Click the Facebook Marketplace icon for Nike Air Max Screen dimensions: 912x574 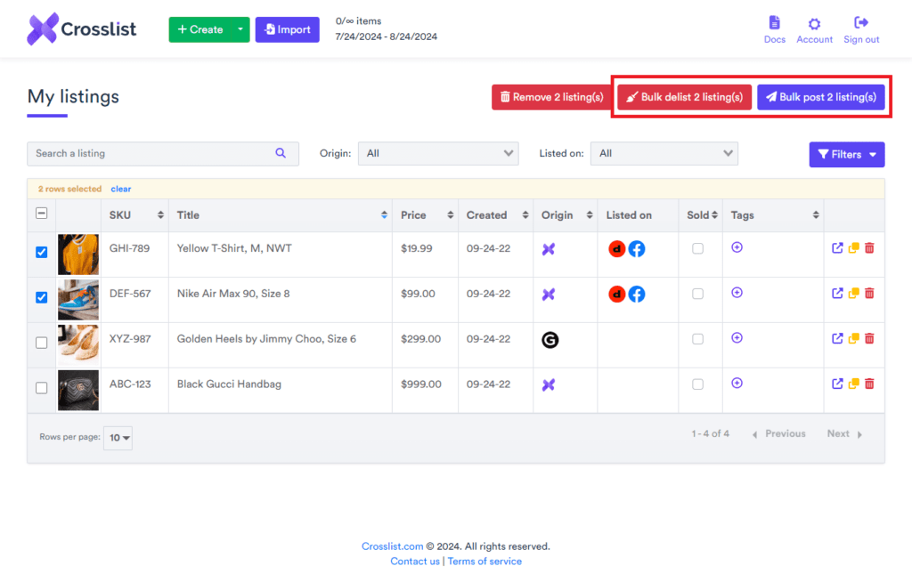pos(637,294)
